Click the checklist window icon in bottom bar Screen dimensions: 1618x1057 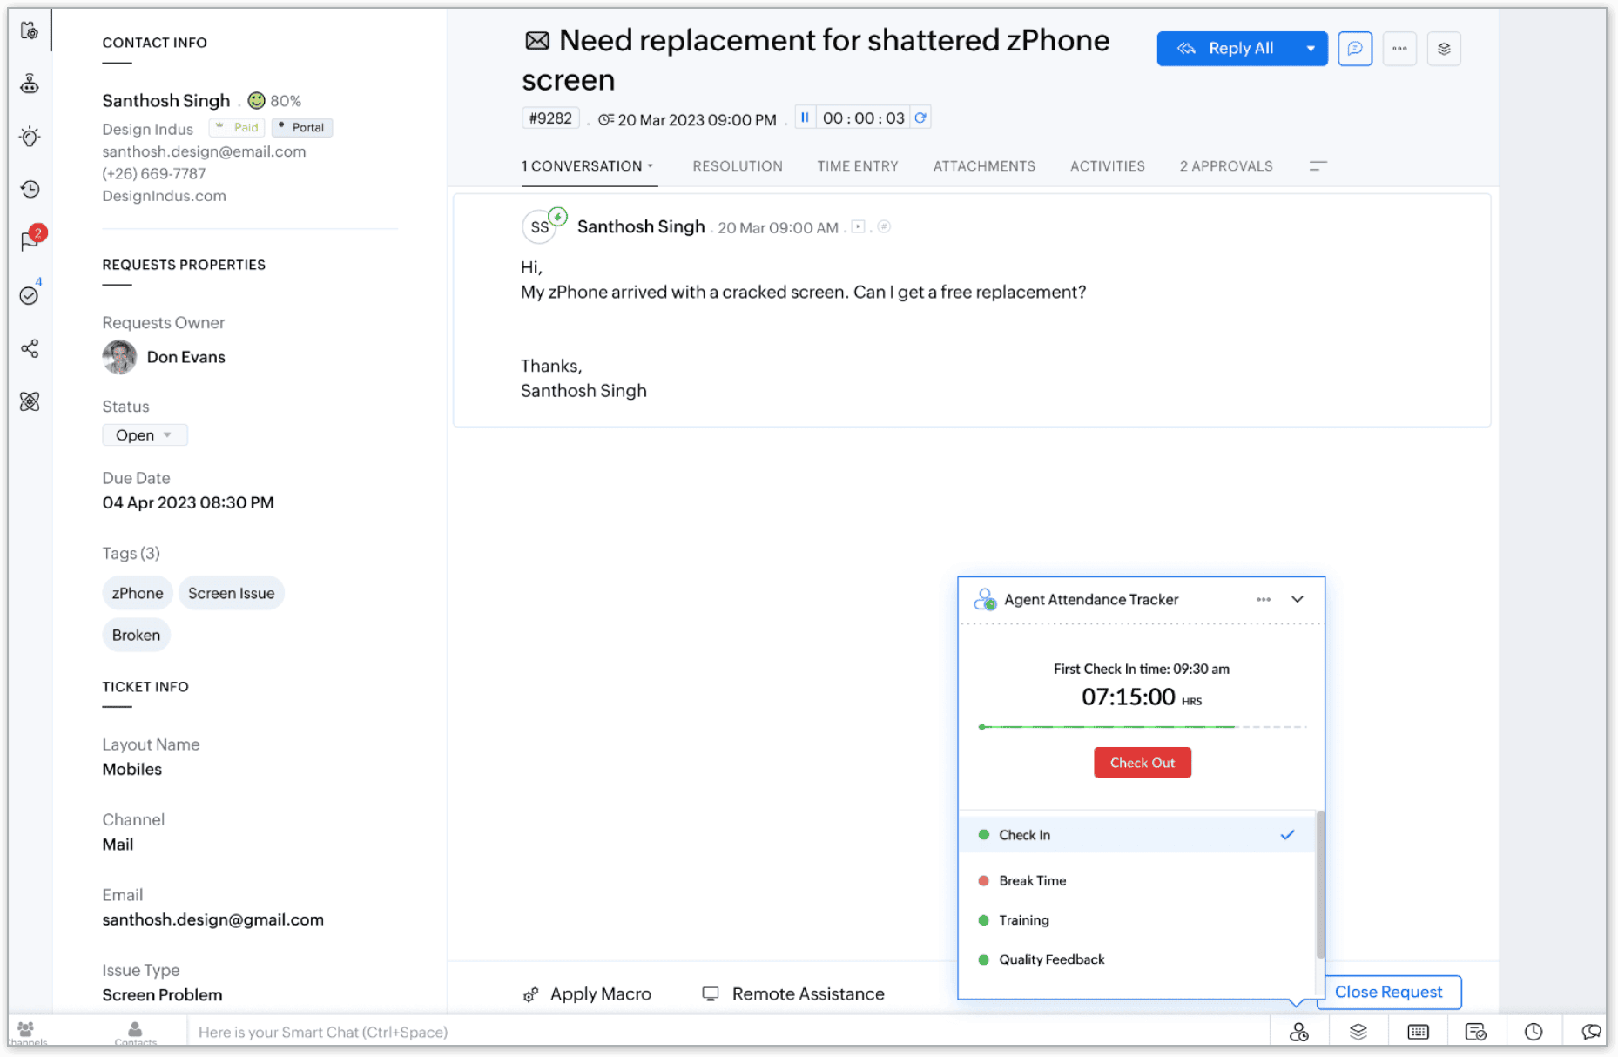1475,1032
